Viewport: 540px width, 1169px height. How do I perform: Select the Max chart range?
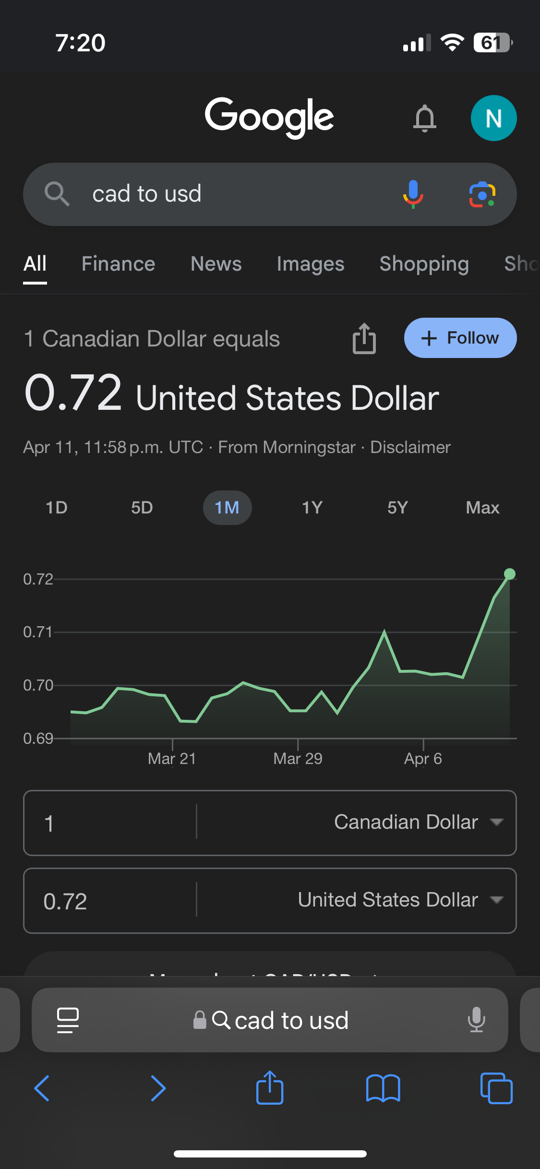tap(482, 508)
